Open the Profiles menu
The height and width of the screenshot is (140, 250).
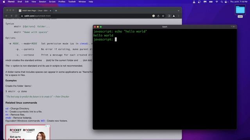point(62,2)
